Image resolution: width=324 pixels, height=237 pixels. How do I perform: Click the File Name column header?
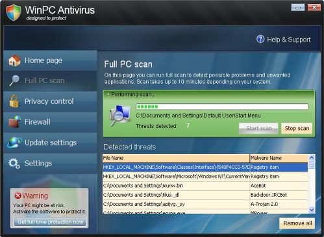point(176,158)
